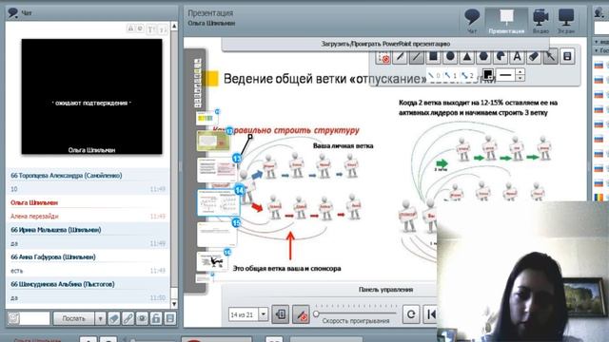
Task: Click the chat eraser clear icon
Action: (114, 318)
